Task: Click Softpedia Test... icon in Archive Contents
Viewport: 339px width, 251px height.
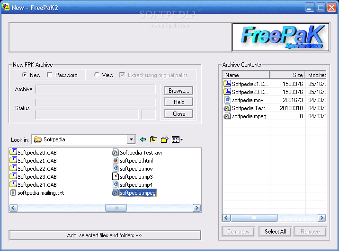Action: [x=227, y=108]
